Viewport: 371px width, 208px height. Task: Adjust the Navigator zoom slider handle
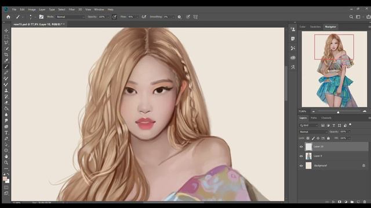click(x=338, y=112)
